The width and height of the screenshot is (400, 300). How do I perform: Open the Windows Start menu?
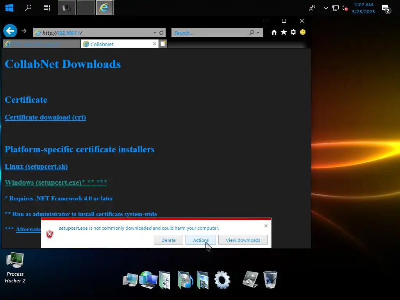[9, 8]
